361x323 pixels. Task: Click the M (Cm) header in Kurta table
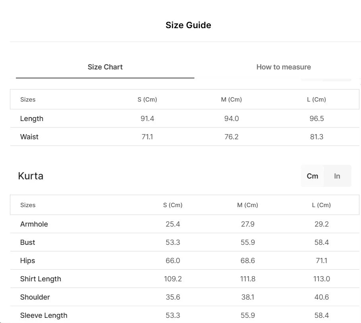tap(247, 205)
